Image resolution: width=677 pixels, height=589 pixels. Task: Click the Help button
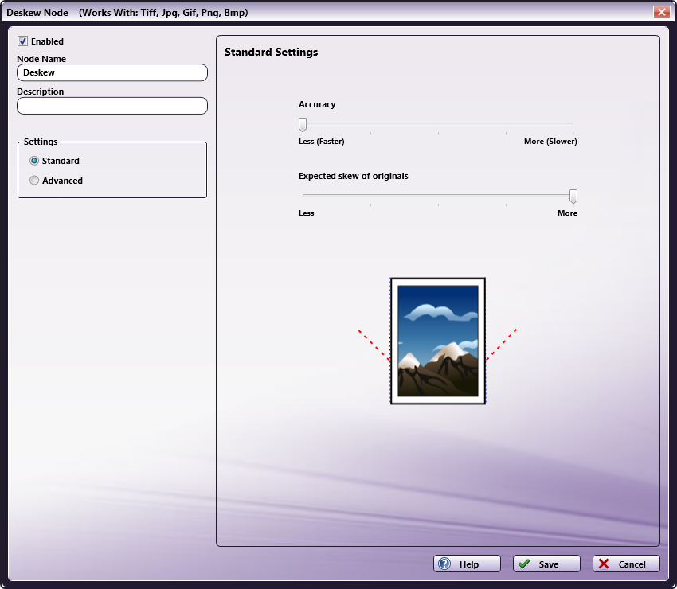pos(467,564)
